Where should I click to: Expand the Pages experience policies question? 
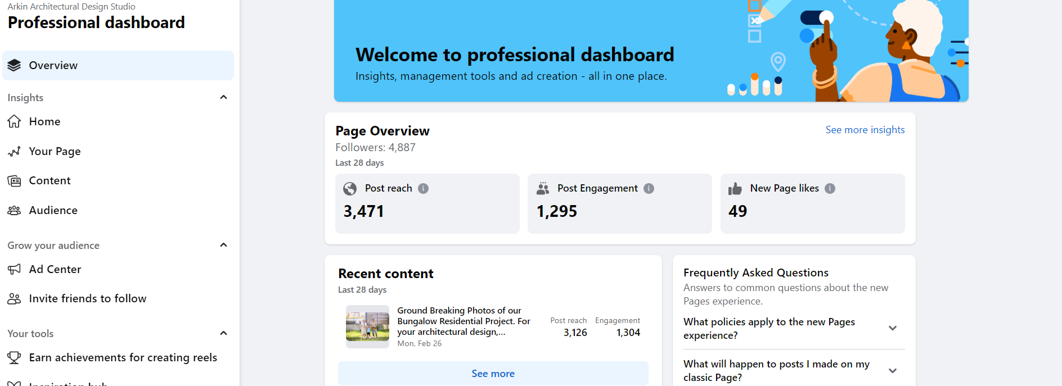(x=892, y=328)
